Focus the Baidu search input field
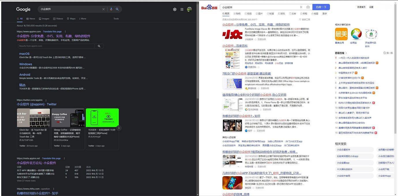Image resolution: width=398 pixels, height=196 pixels. tap(260, 7)
